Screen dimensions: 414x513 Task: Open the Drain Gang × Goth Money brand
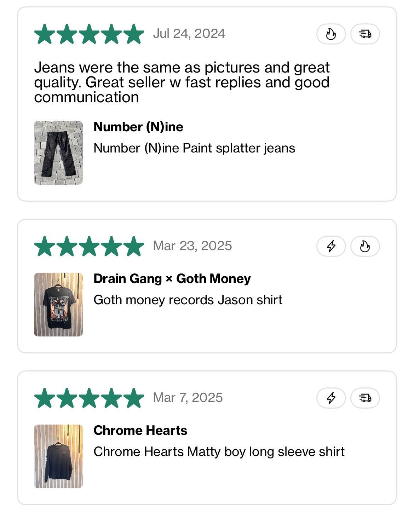coord(172,279)
